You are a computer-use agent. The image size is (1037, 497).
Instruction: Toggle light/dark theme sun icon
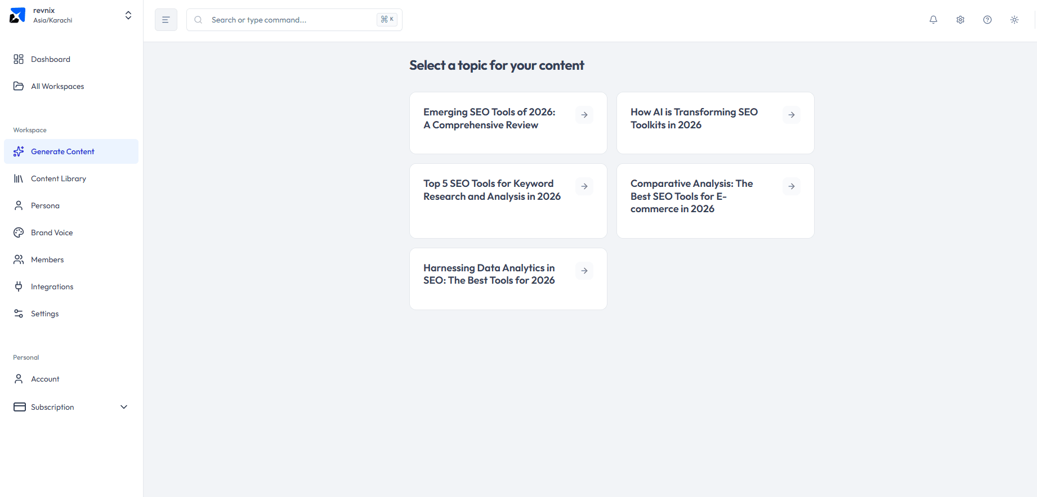pyautogui.click(x=1014, y=20)
